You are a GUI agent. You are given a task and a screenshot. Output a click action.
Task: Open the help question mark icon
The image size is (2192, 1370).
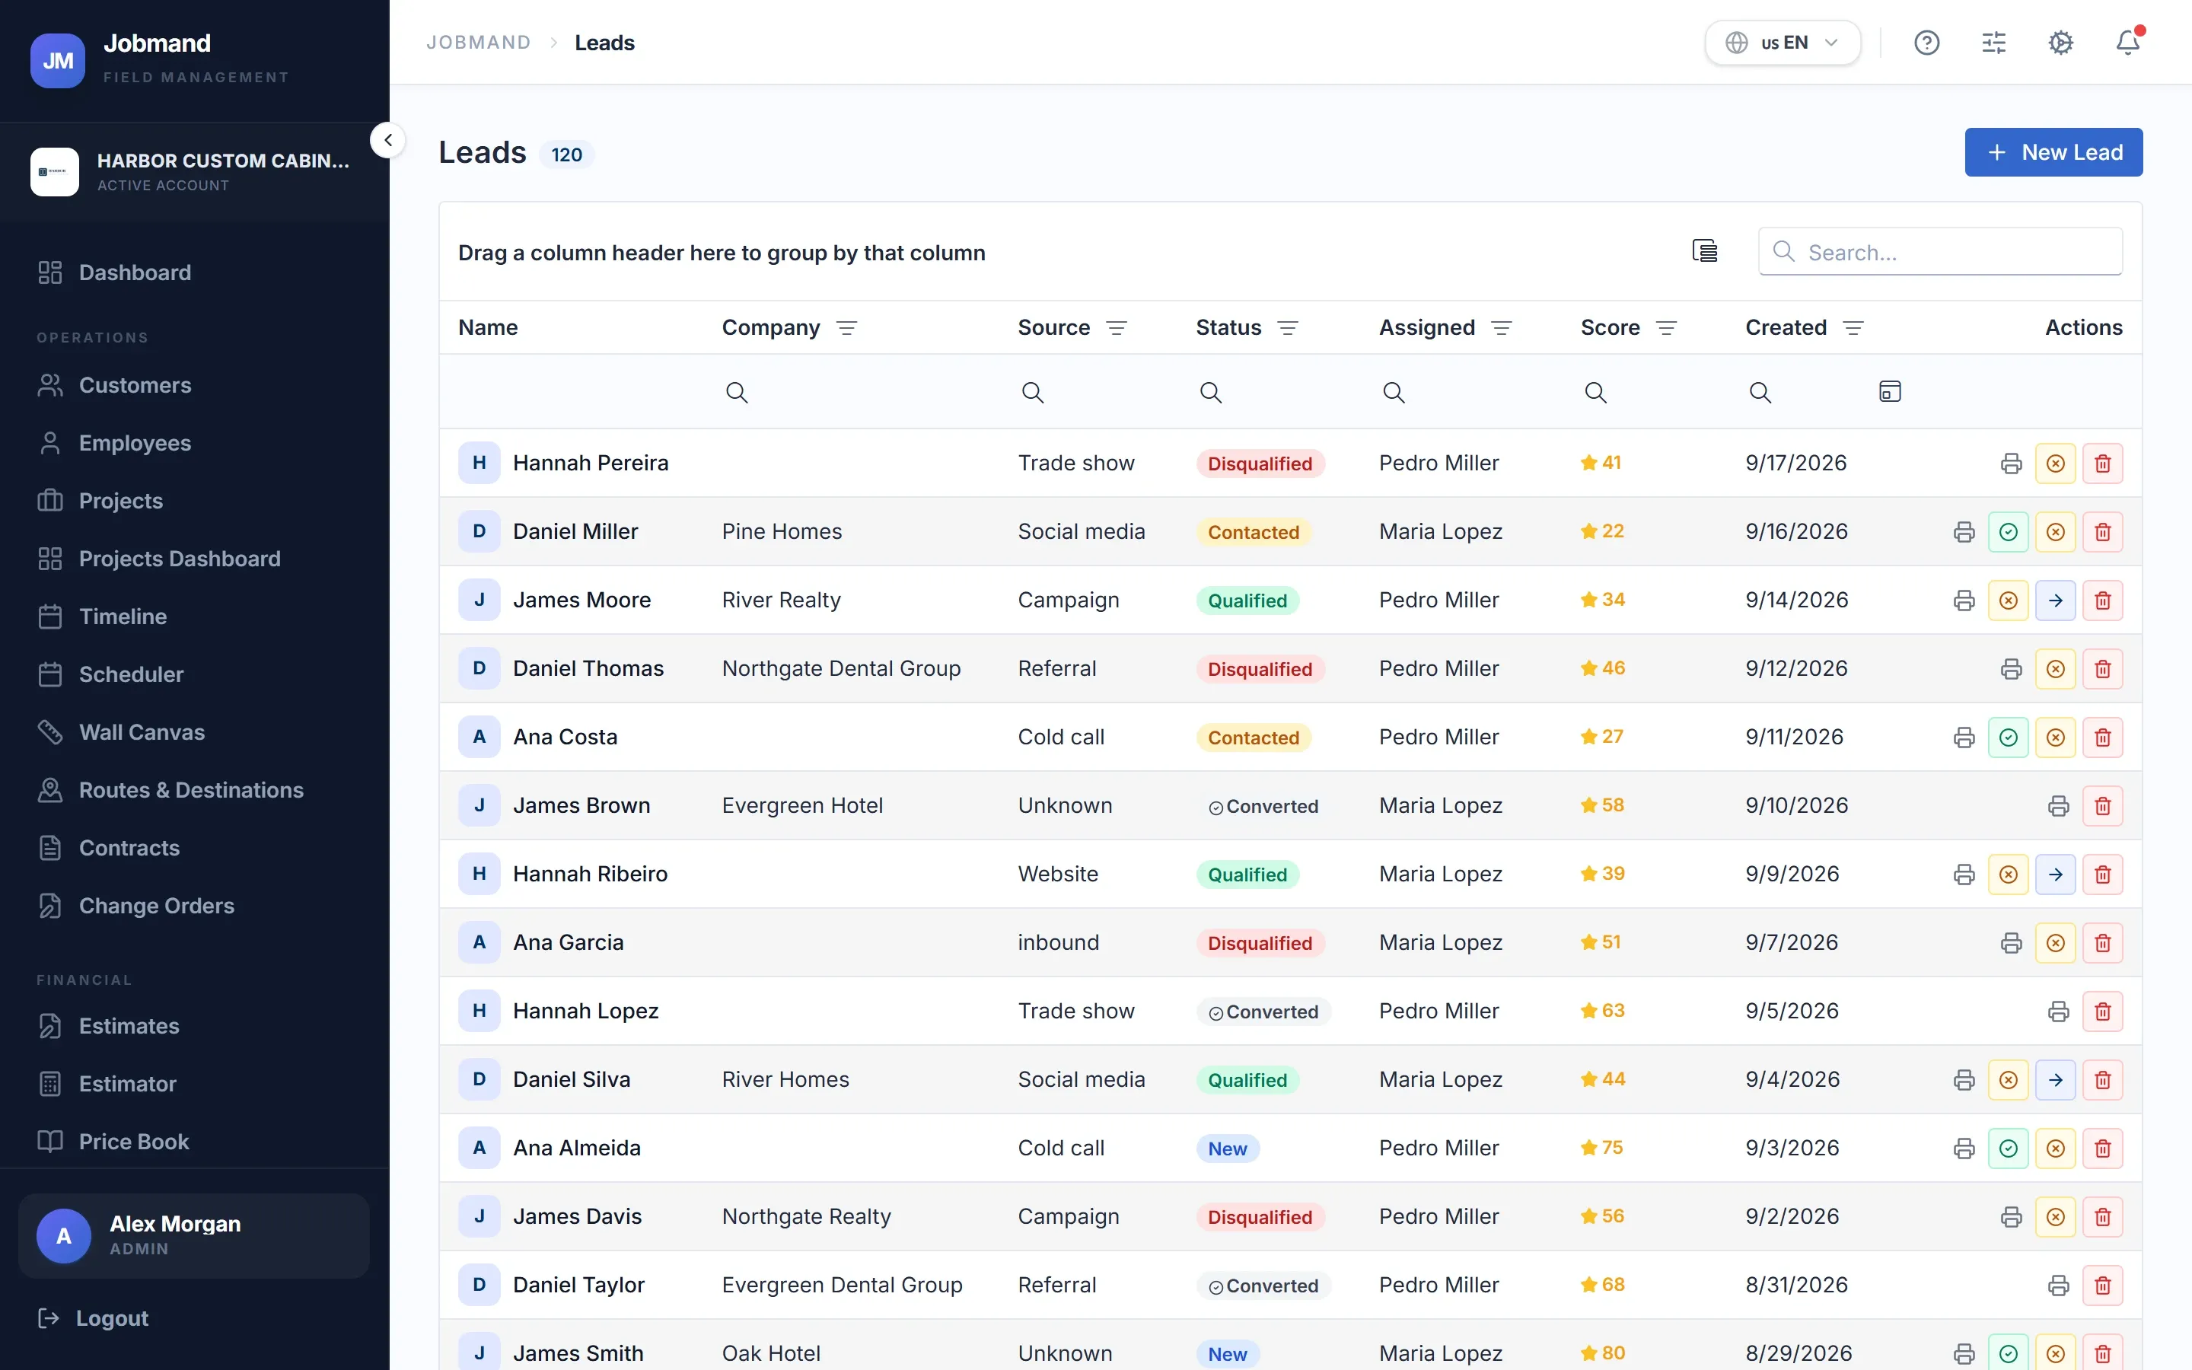click(x=1926, y=43)
